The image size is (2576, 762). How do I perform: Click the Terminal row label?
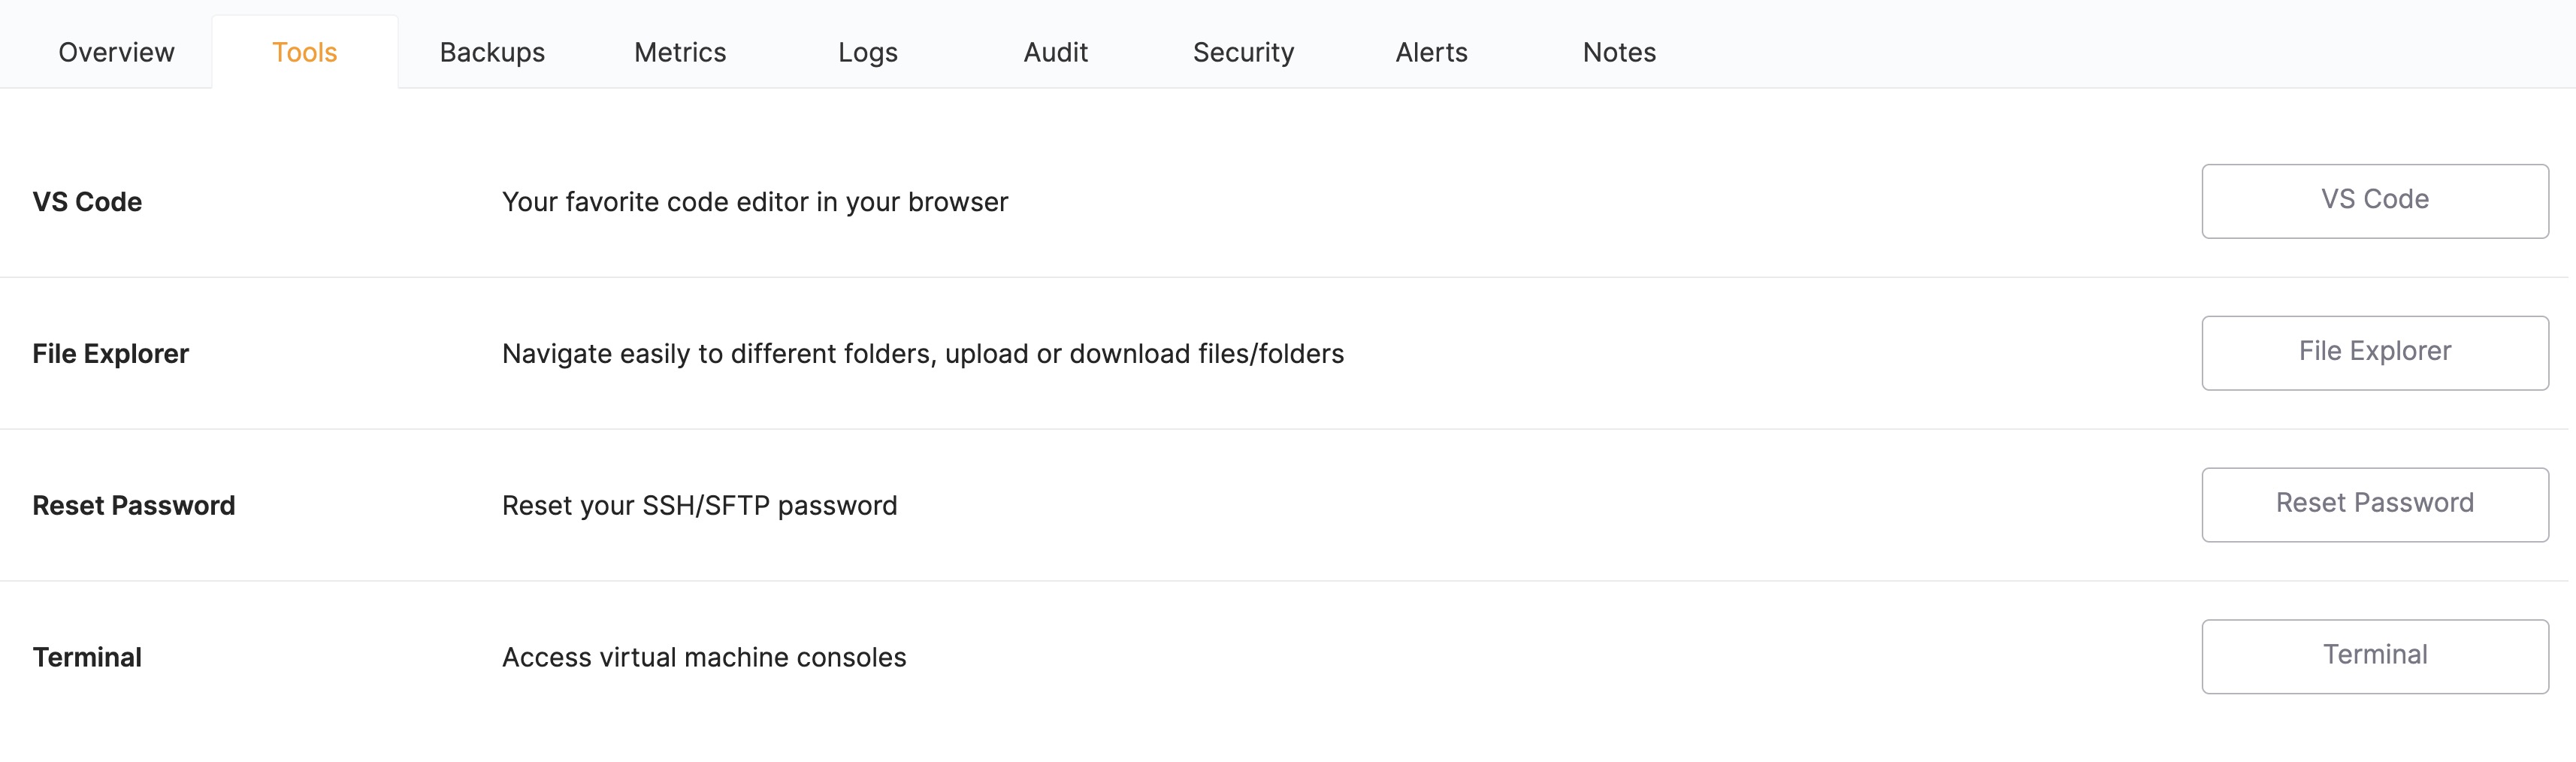(87, 657)
